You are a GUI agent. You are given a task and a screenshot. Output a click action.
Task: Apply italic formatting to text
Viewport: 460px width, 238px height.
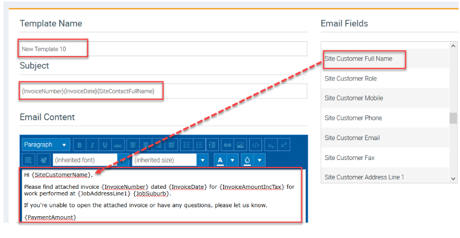pos(92,145)
